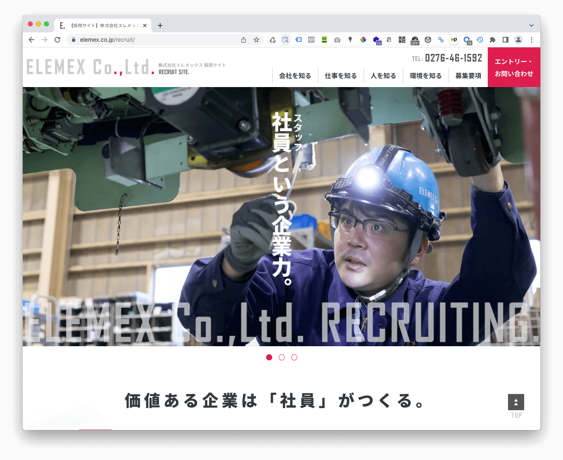The height and width of the screenshot is (460, 563).
Task: Reload the current page
Action: 57,40
